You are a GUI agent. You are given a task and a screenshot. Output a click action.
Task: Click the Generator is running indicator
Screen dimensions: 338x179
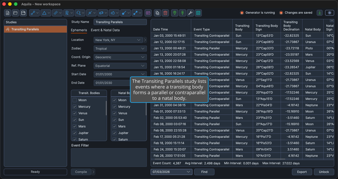(257, 13)
